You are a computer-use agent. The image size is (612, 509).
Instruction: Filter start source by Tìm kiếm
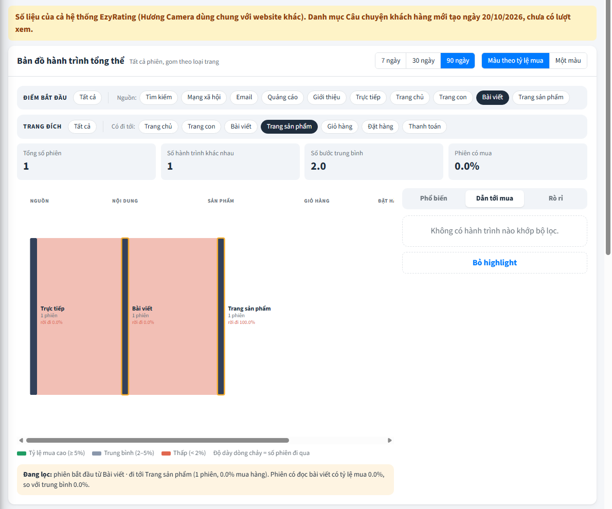pos(159,97)
